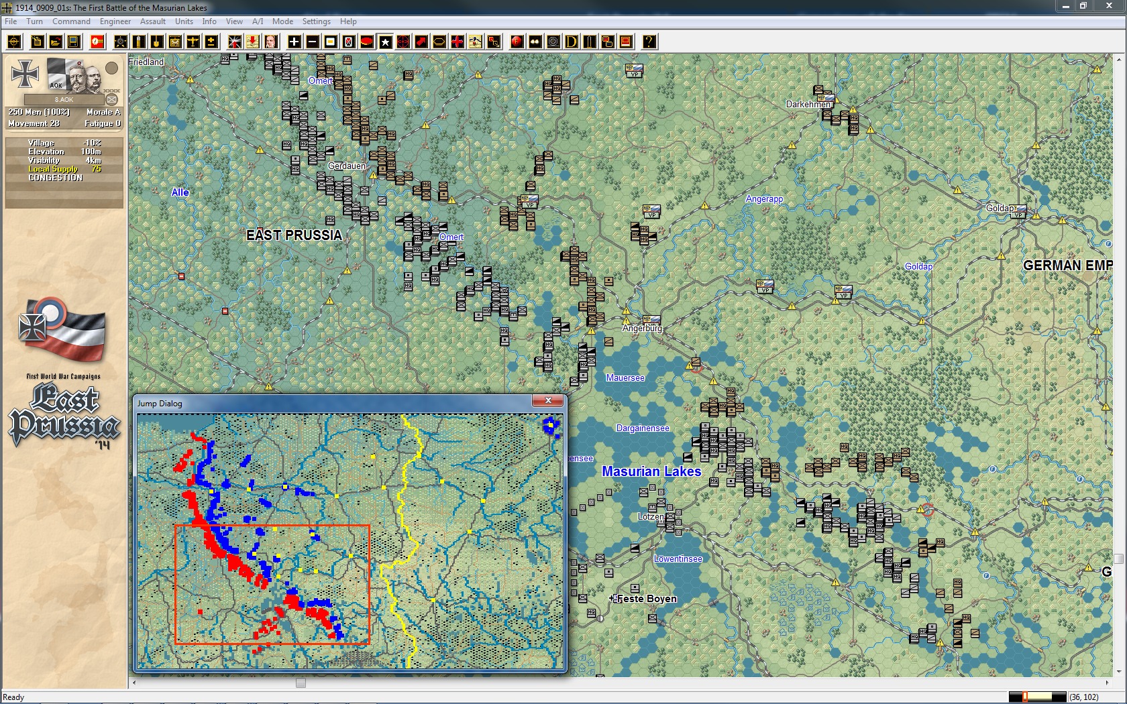Viewport: 1127px width, 704px height.
Task: Click the 8.AOK unit name bar
Action: point(64,99)
